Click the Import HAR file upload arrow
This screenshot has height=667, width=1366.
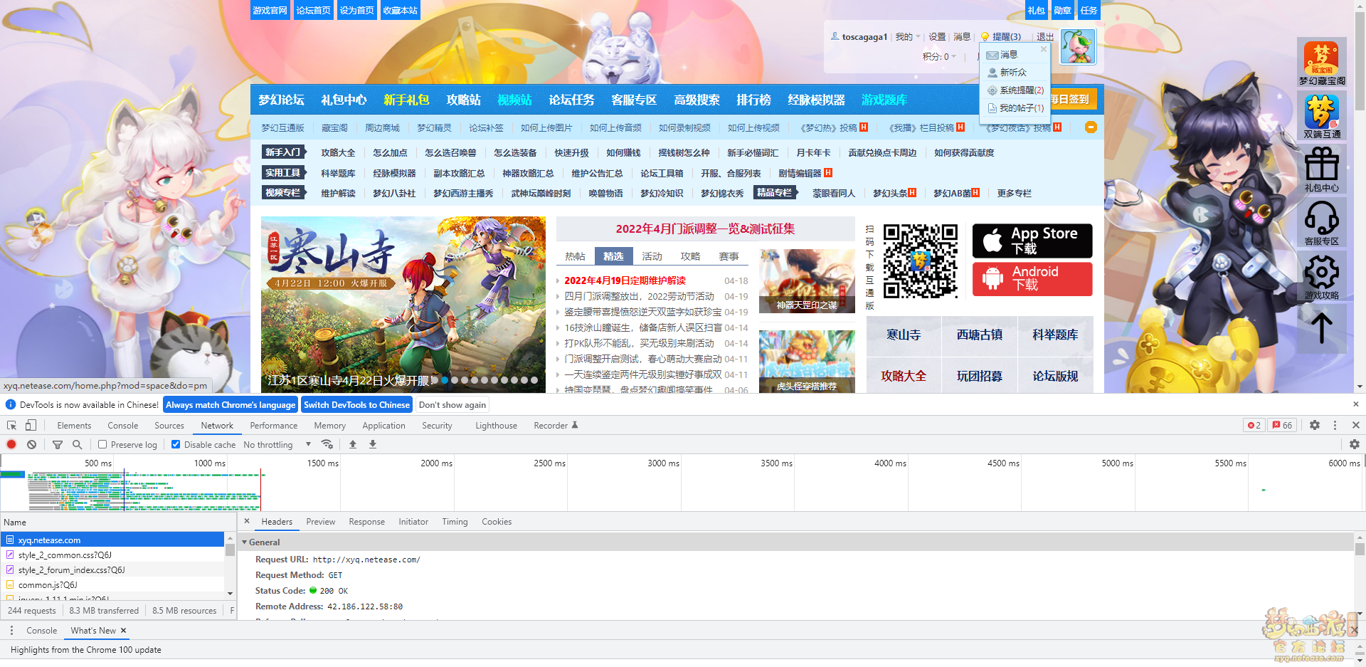353,444
